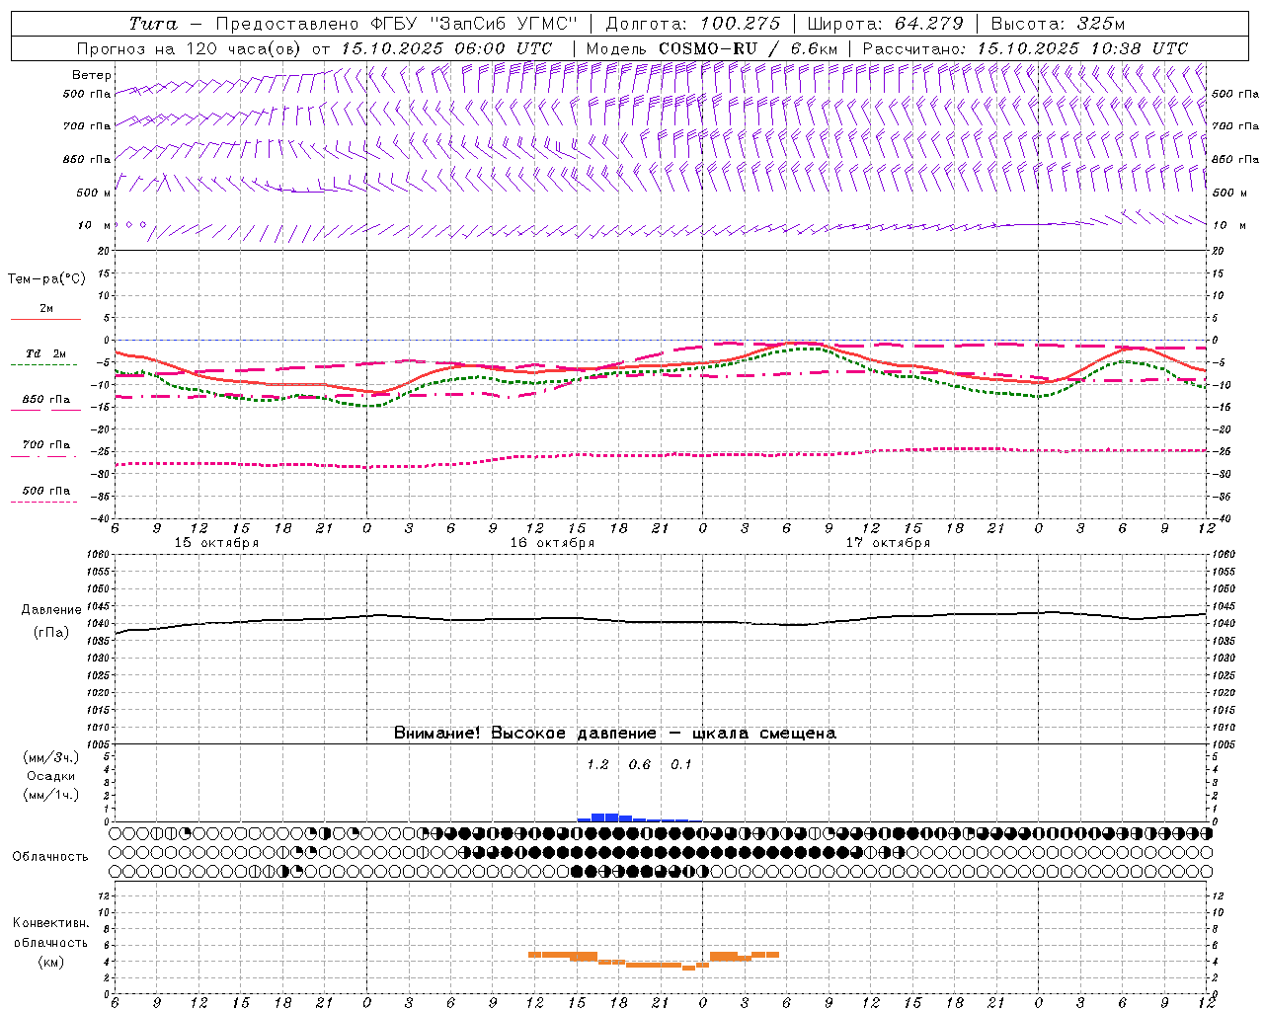Click the "Рассчитано: 15.10.2025 10:38 UTC" timestamp
Image resolution: width=1264 pixels, height=1011 pixels.
1025,48
